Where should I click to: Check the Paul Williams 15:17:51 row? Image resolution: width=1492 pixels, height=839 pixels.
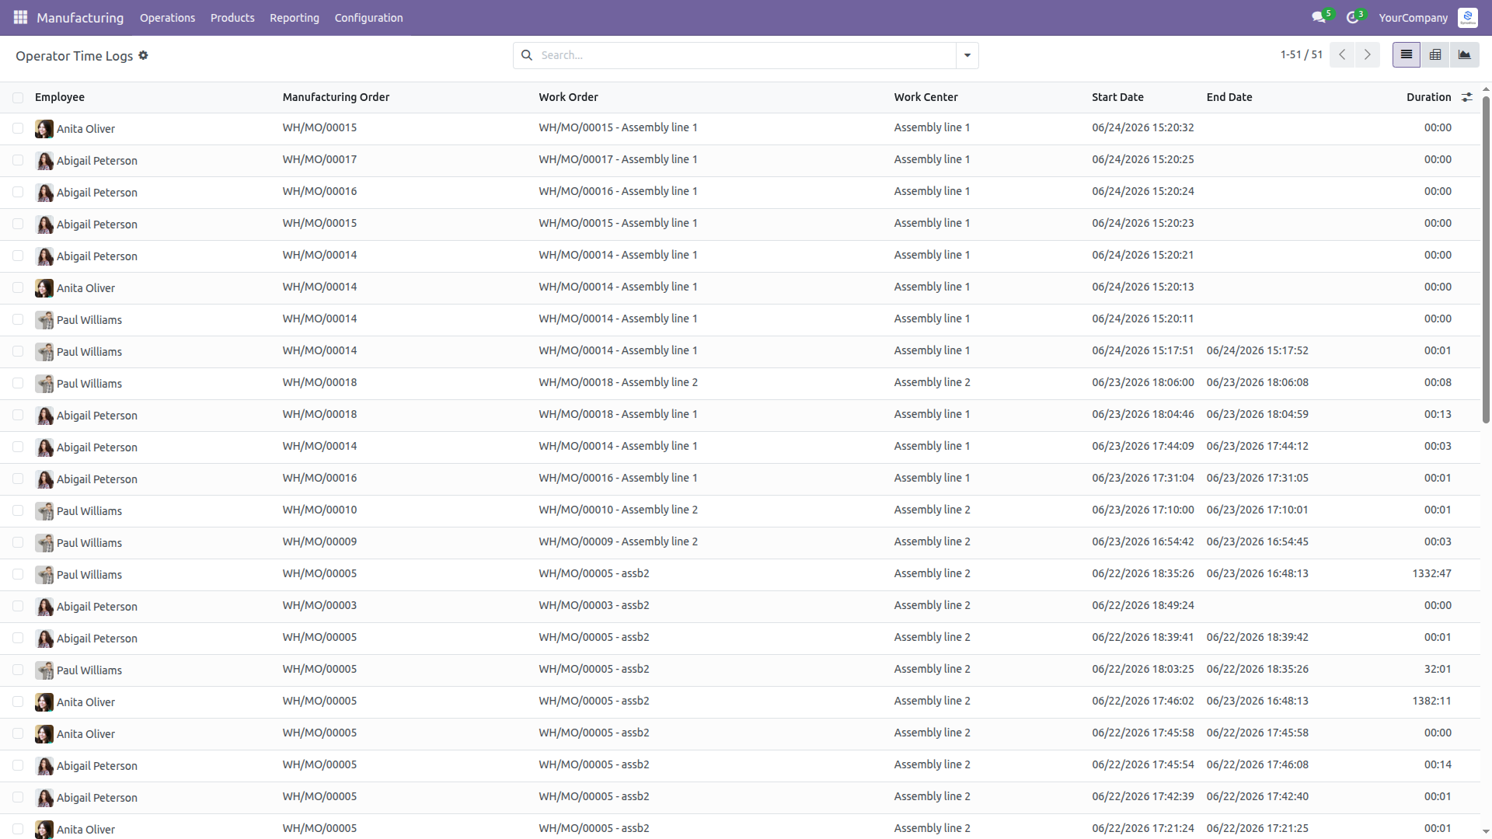18,351
